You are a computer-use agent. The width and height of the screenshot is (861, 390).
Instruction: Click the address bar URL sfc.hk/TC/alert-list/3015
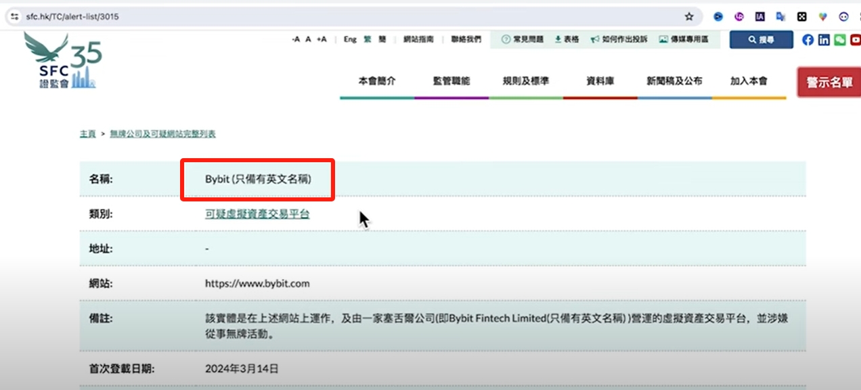72,16
